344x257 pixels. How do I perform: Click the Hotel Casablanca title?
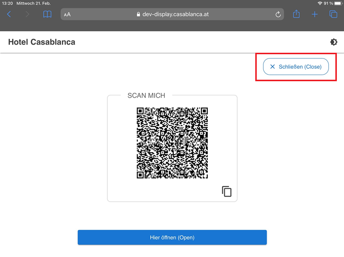click(x=42, y=42)
